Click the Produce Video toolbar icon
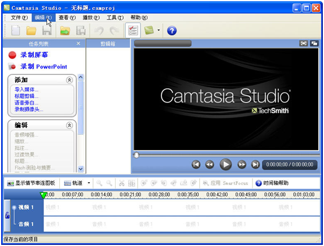The height and width of the screenshot is (246, 324). coord(81,31)
